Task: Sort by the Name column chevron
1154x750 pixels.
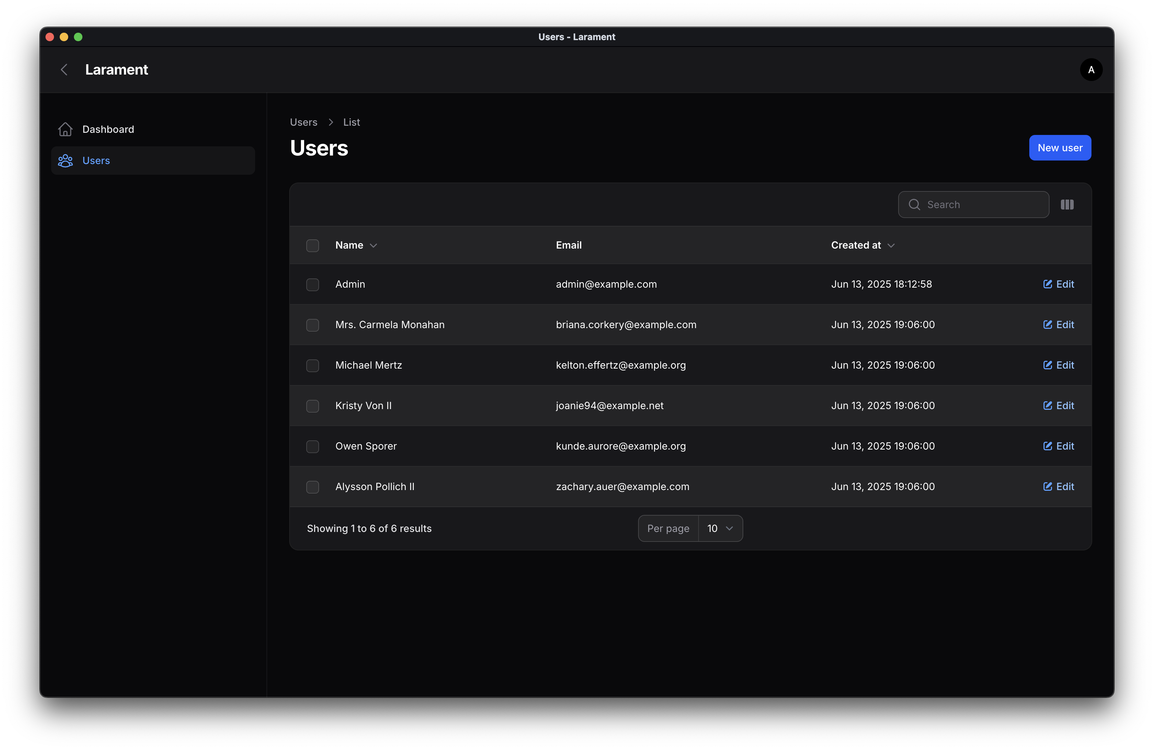Action: pyautogui.click(x=373, y=246)
